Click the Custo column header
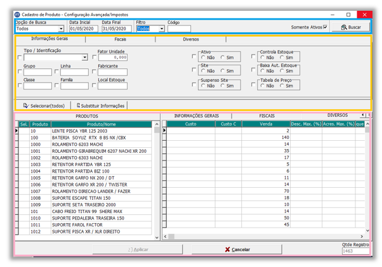Image resolution: width=382 pixels, height=267 pixels. point(191,124)
